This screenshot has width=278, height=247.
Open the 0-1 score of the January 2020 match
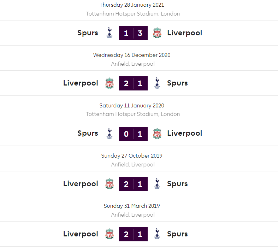[x=133, y=134]
